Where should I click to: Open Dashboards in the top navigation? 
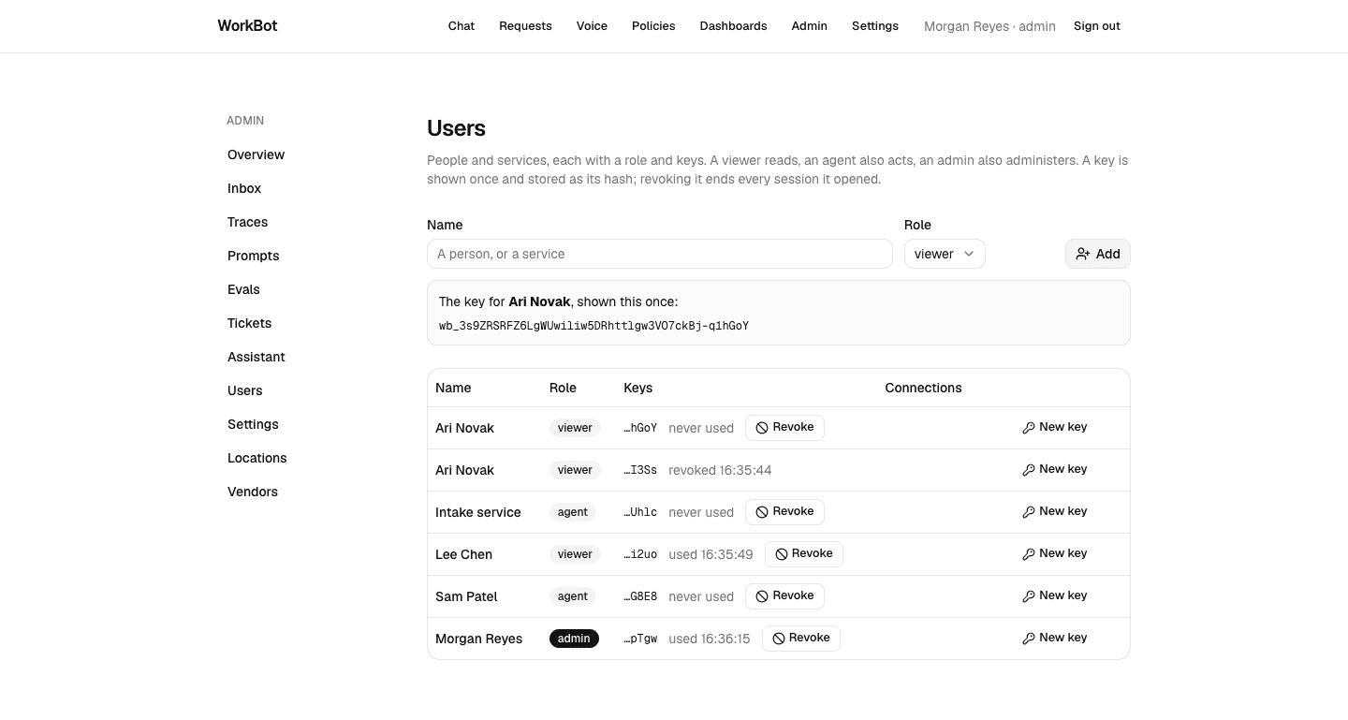[x=733, y=26]
